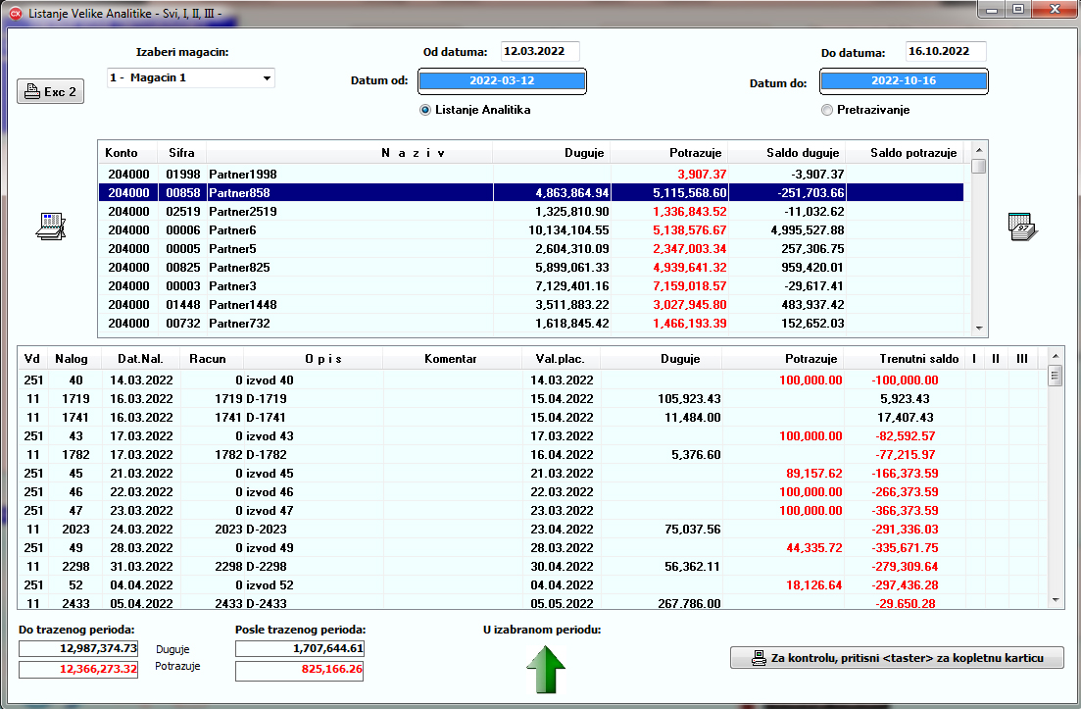The height and width of the screenshot is (709, 1081).
Task: Select the izvod 45 transaction row
Action: (x=532, y=473)
